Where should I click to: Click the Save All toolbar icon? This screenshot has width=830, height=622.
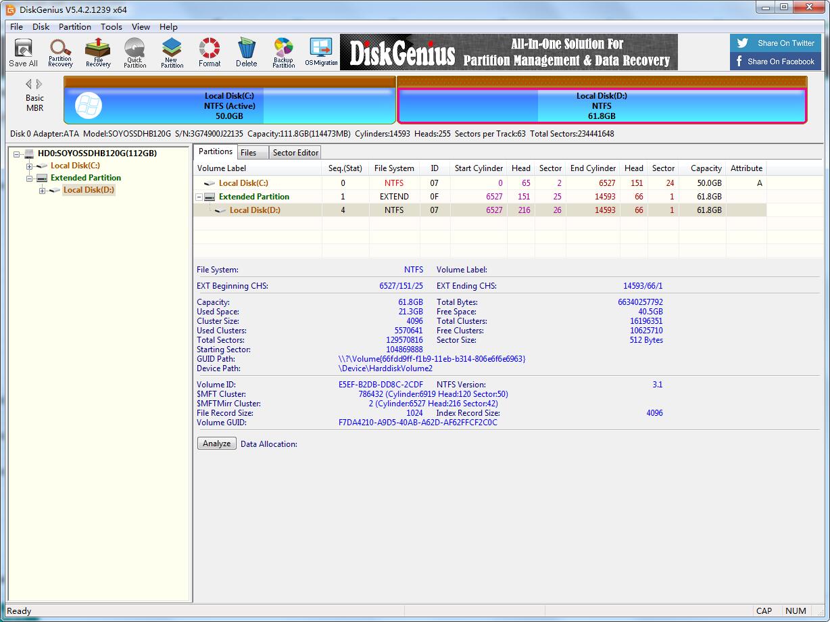23,52
